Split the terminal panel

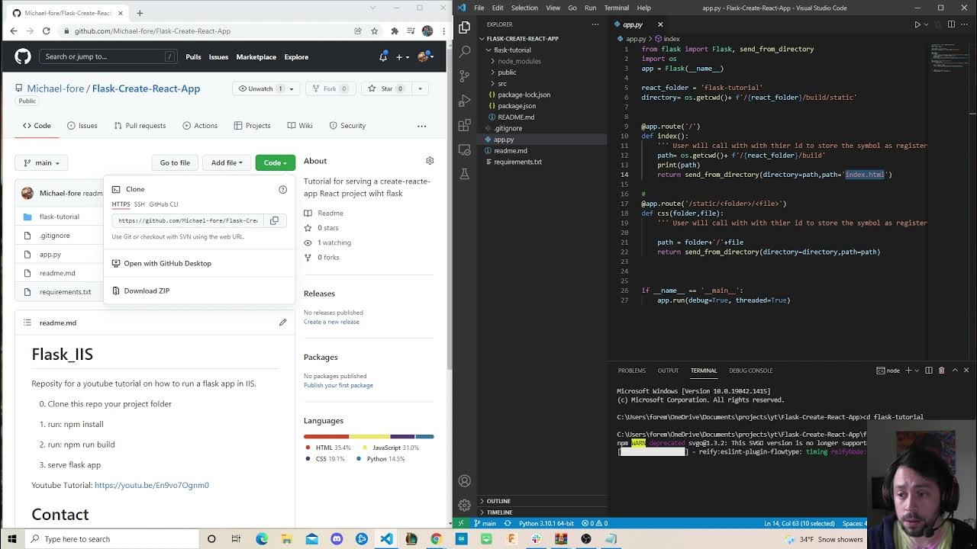point(929,371)
